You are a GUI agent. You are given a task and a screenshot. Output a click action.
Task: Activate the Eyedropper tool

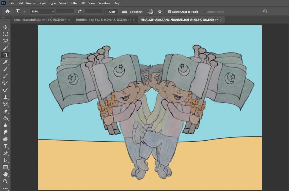click(x=5, y=62)
